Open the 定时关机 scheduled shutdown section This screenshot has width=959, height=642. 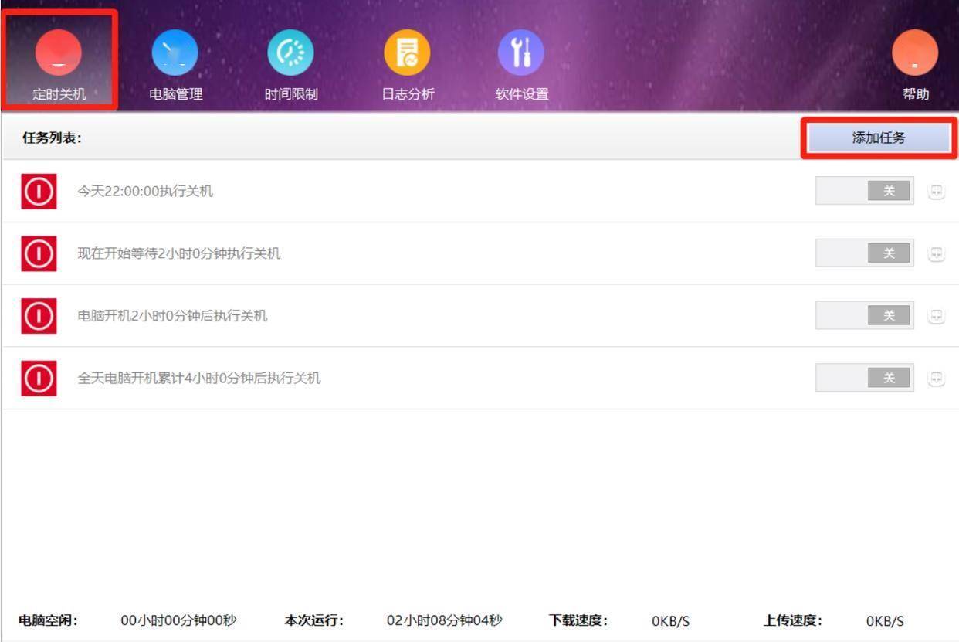pyautogui.click(x=59, y=60)
